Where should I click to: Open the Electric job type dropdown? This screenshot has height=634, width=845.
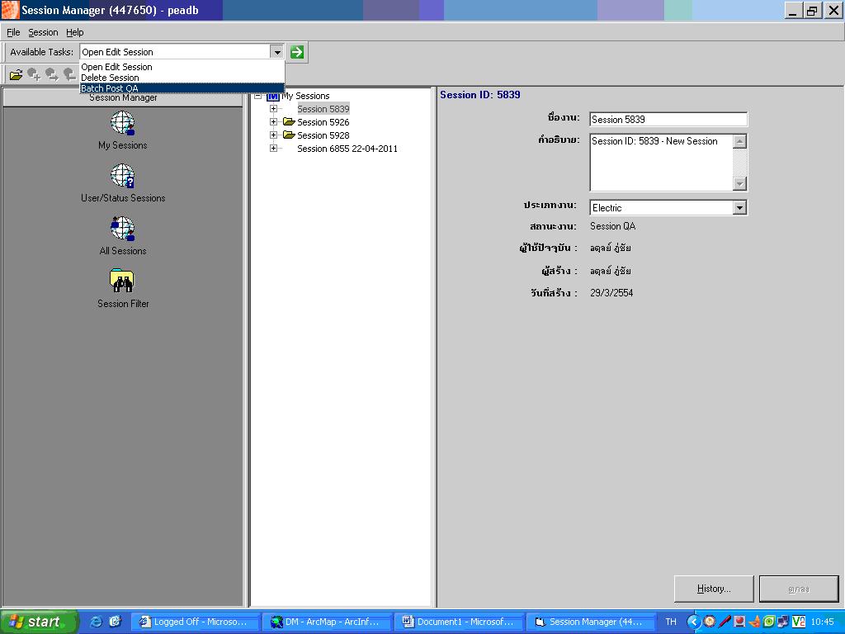(x=740, y=207)
